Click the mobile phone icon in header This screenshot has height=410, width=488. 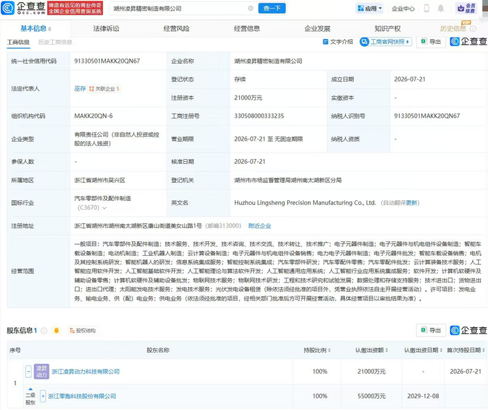click(x=427, y=8)
